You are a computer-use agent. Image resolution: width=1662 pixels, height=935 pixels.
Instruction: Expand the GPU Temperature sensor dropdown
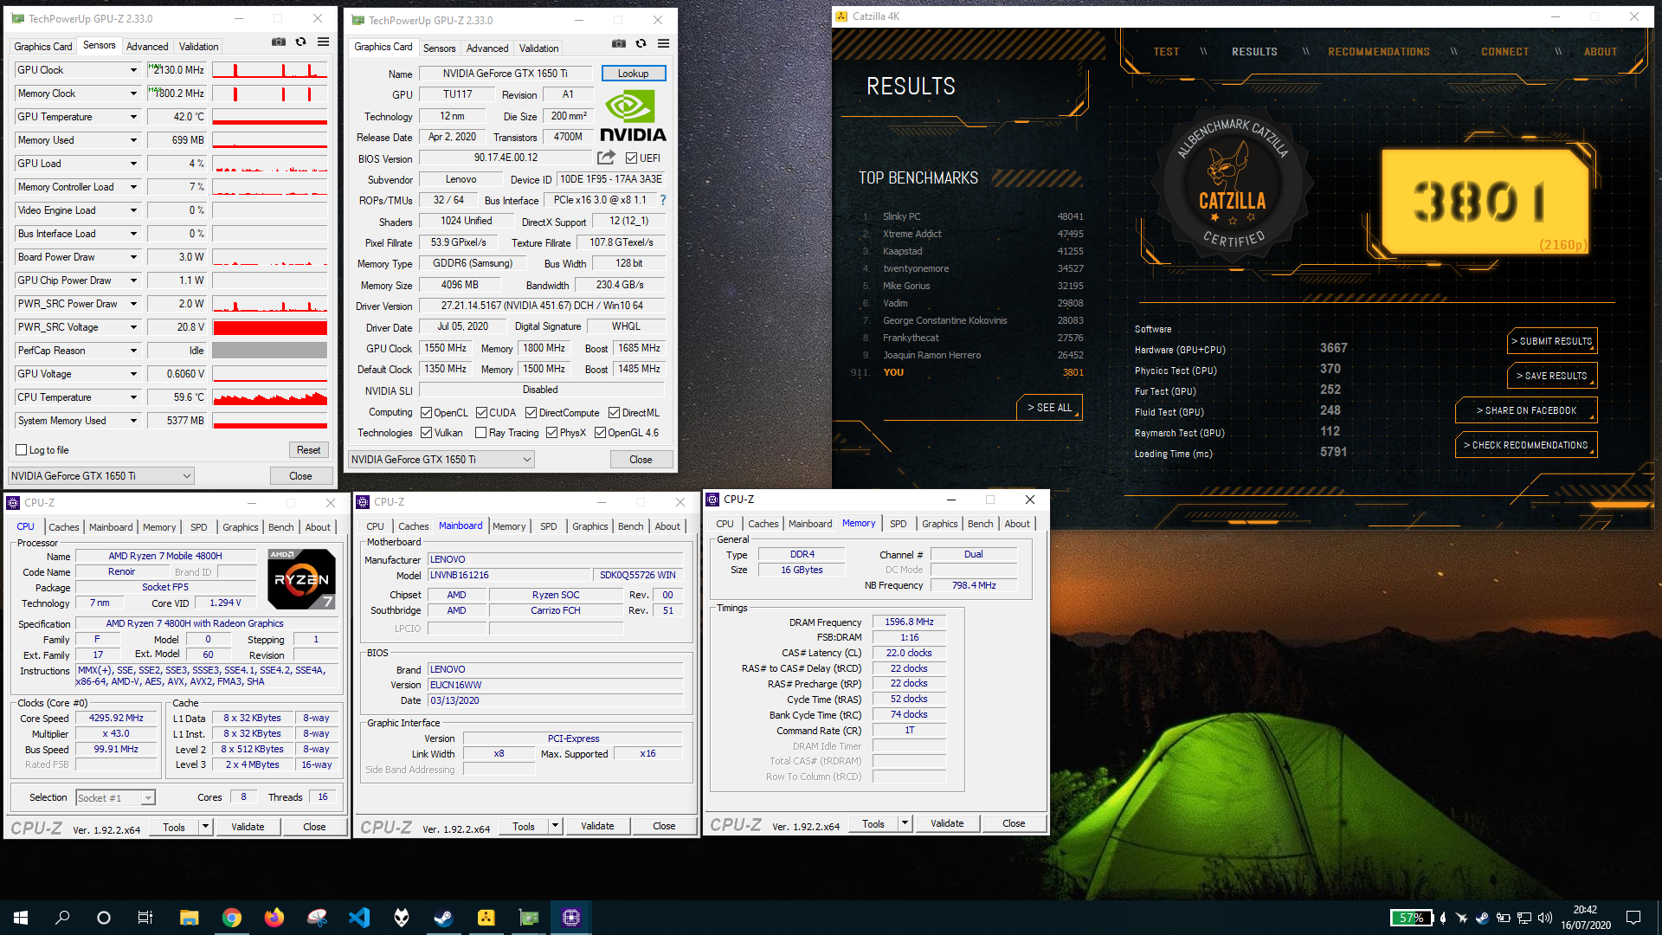pyautogui.click(x=133, y=117)
